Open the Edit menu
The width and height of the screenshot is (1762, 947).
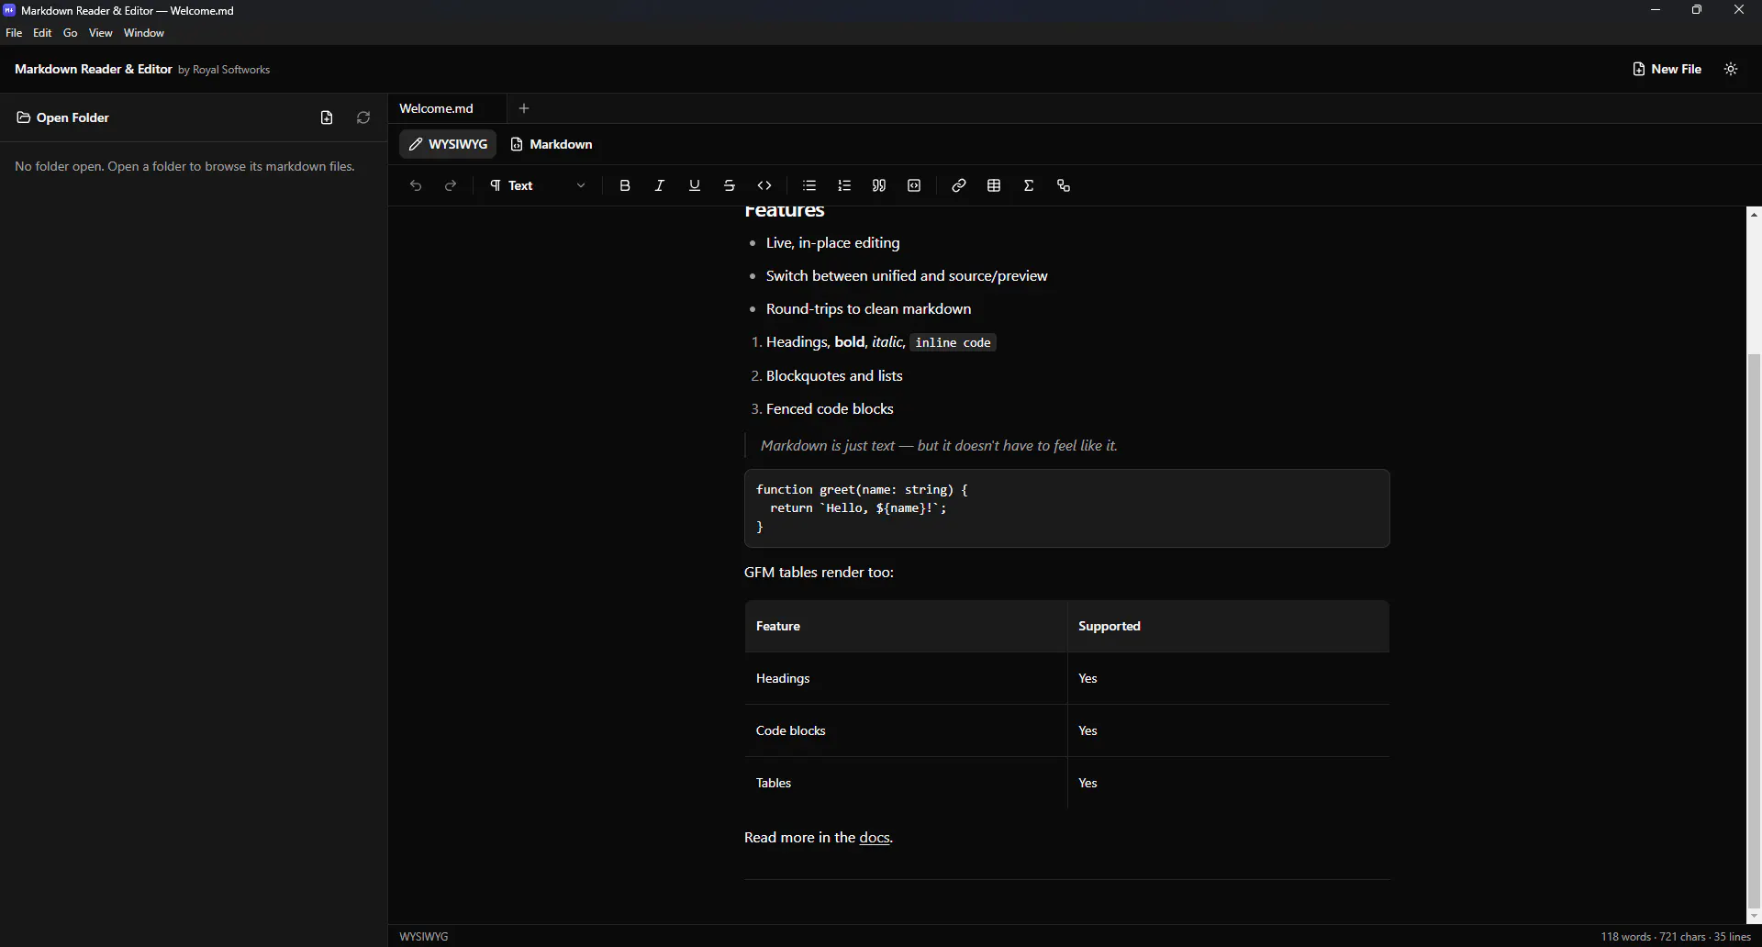[43, 33]
